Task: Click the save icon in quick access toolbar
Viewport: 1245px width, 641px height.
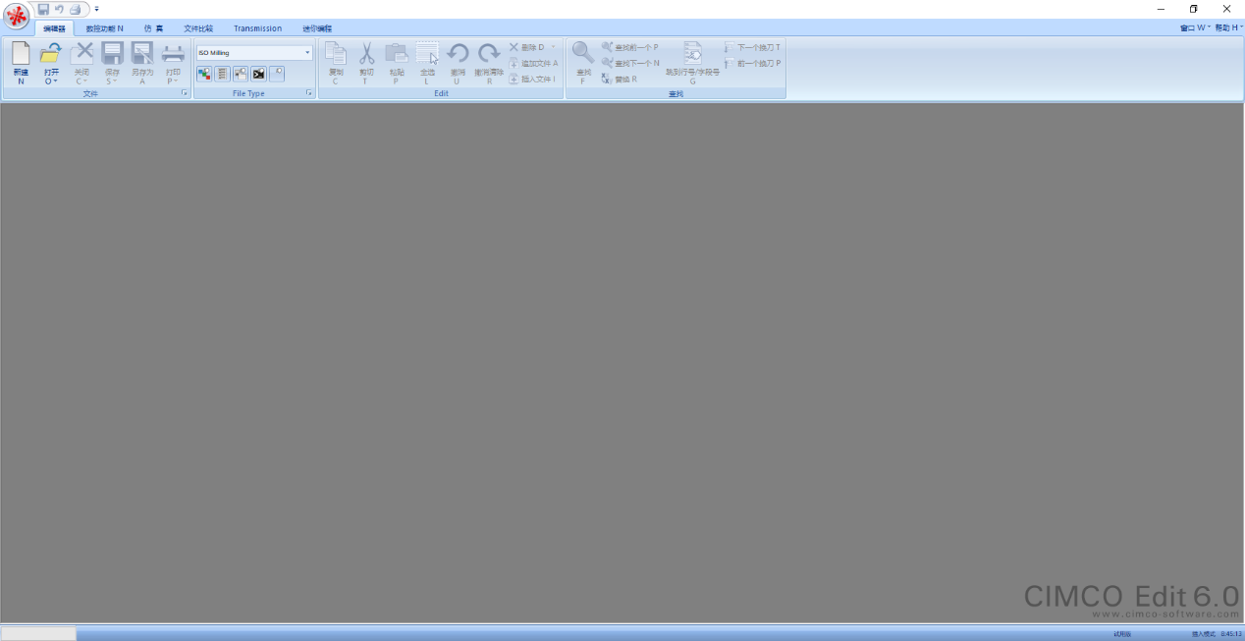Action: (43, 9)
